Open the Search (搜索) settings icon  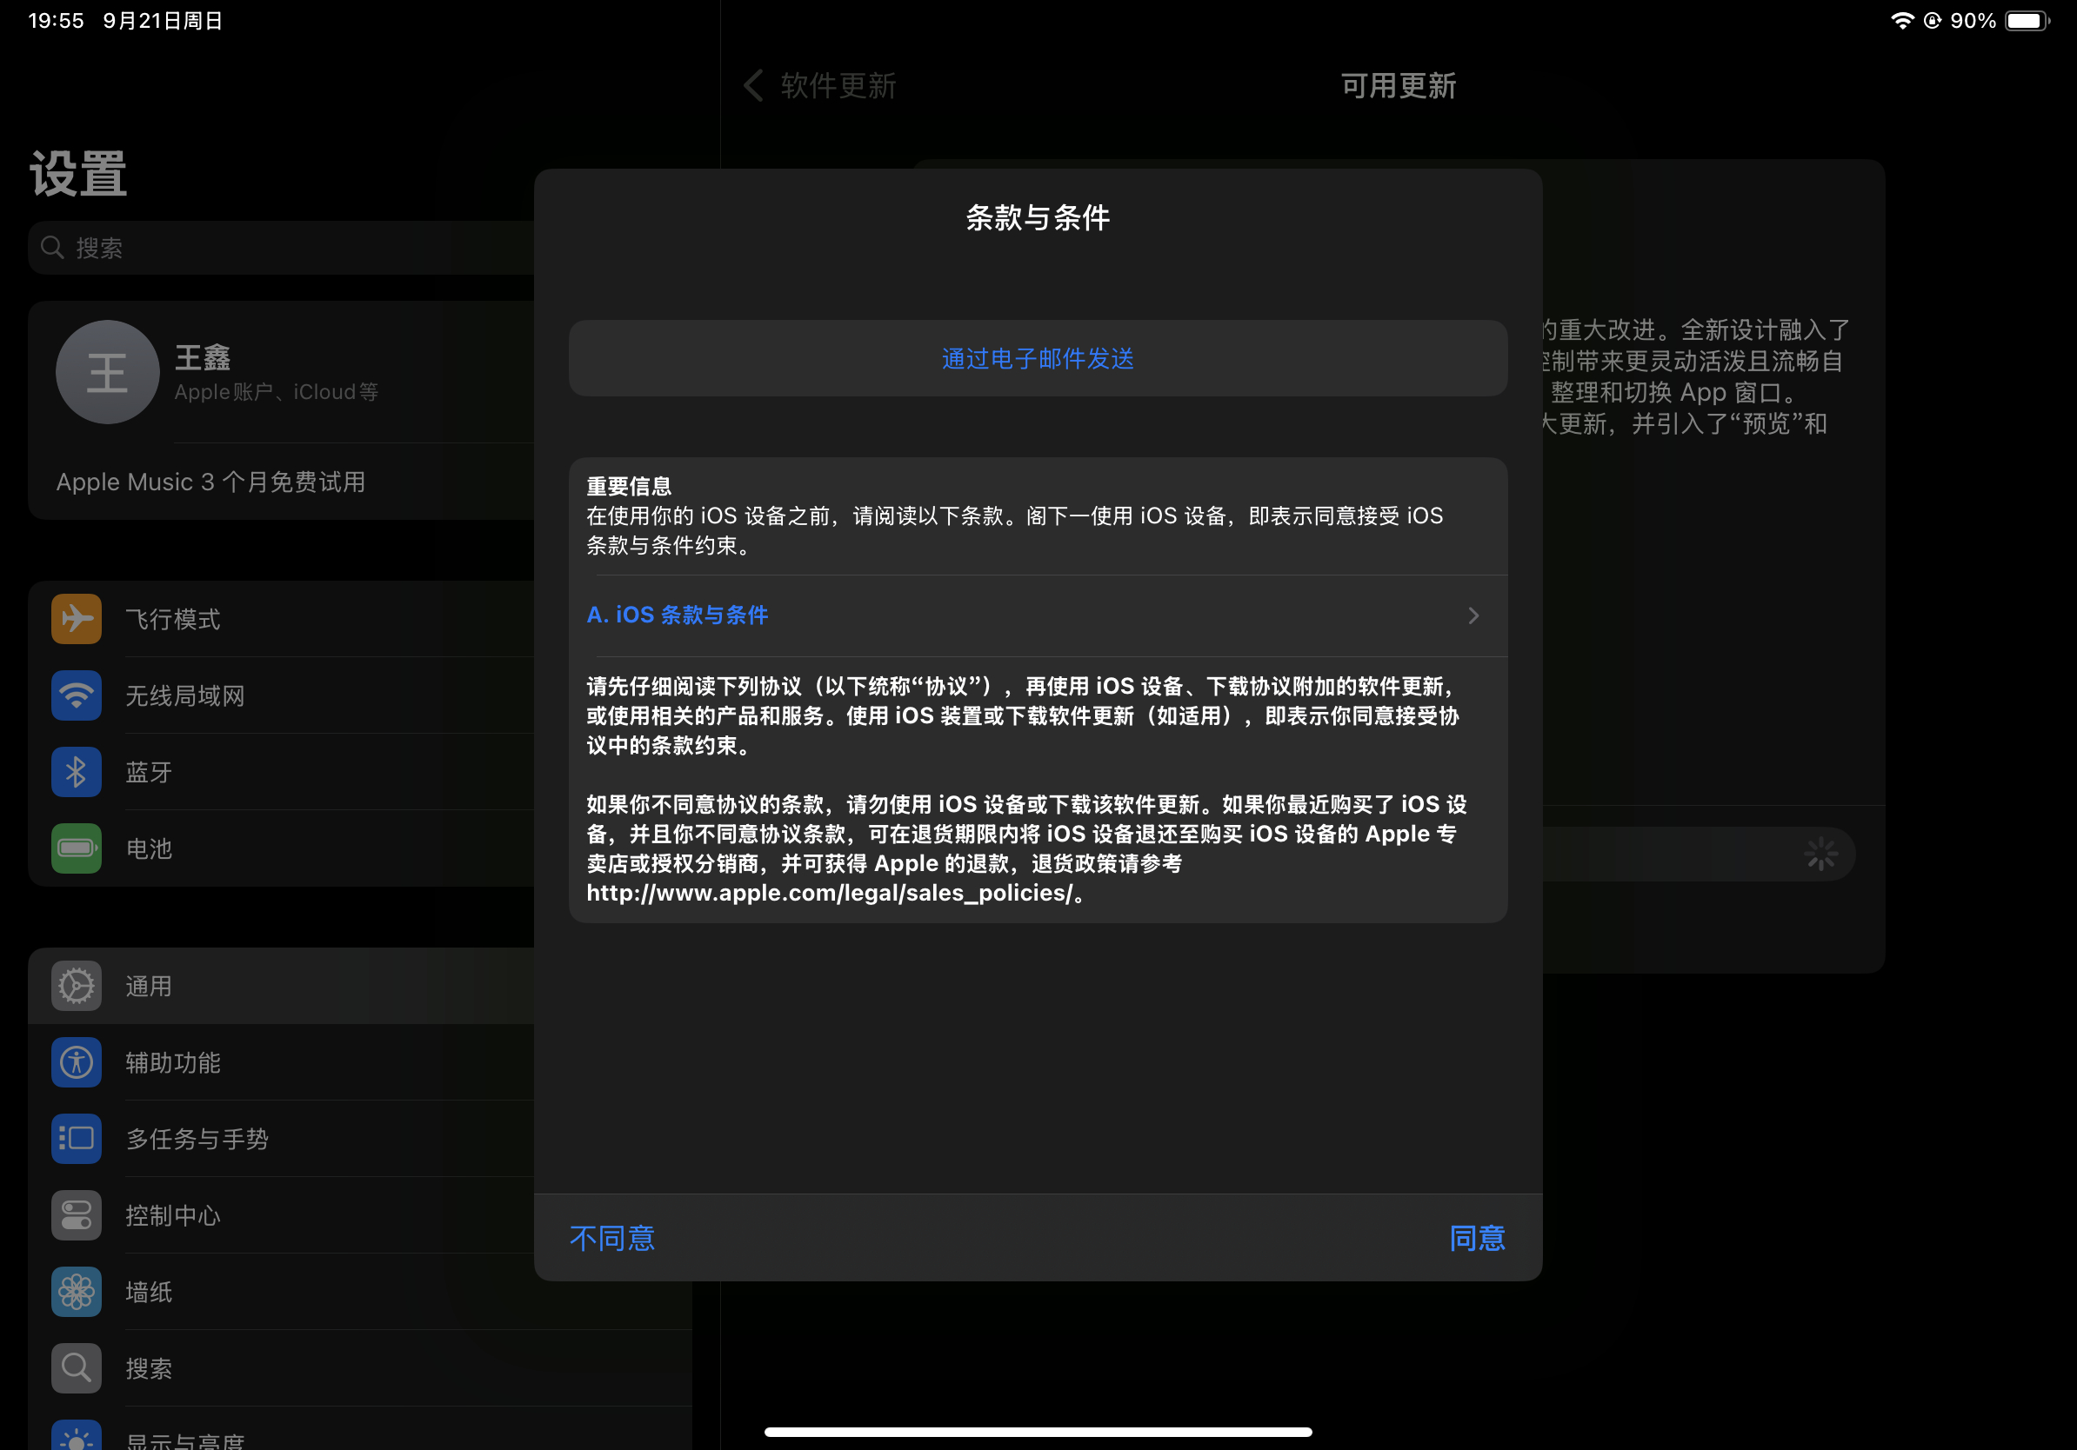(x=76, y=1367)
